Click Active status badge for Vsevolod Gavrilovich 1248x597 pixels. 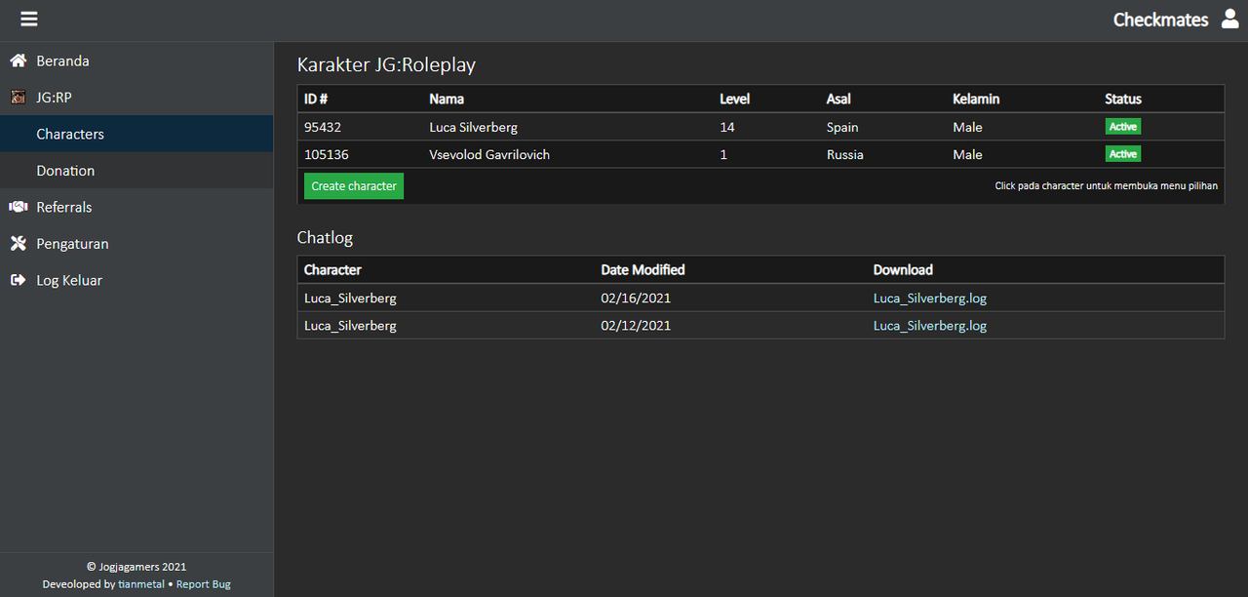(1122, 154)
